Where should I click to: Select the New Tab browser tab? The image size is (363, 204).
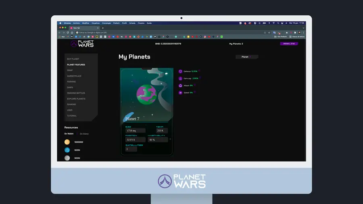84,28
